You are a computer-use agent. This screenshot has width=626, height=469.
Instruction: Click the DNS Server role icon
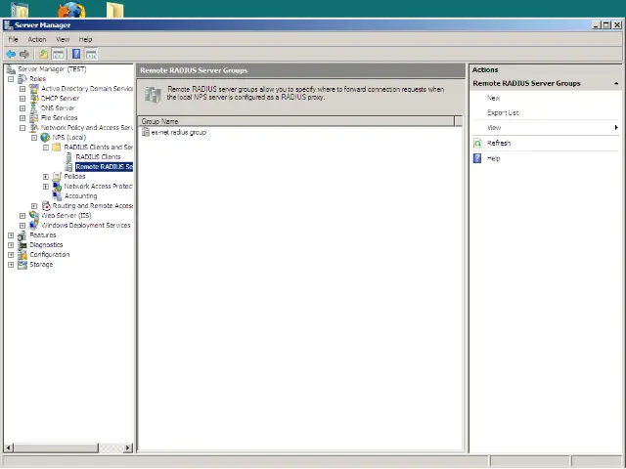point(34,108)
